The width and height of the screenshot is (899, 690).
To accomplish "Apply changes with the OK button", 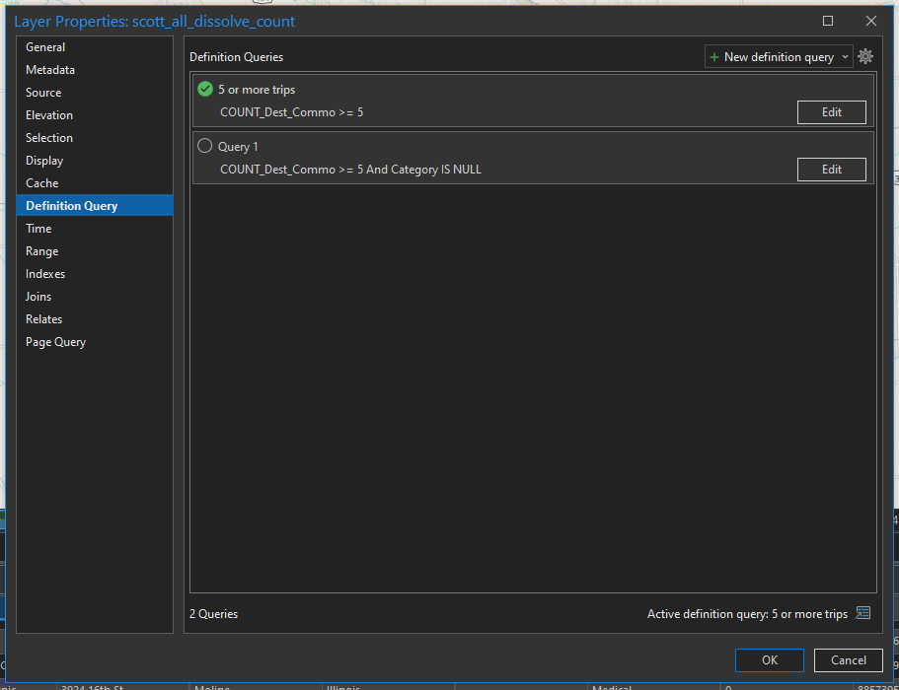I will [769, 660].
